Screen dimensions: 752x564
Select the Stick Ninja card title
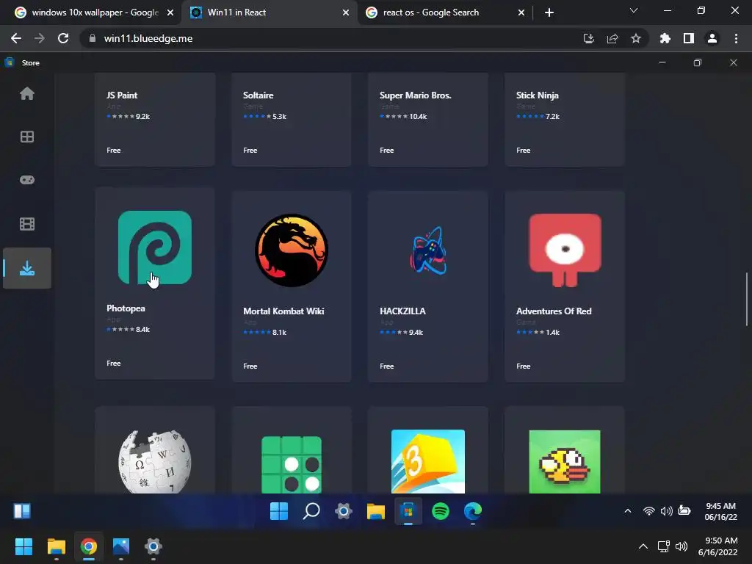pyautogui.click(x=537, y=95)
